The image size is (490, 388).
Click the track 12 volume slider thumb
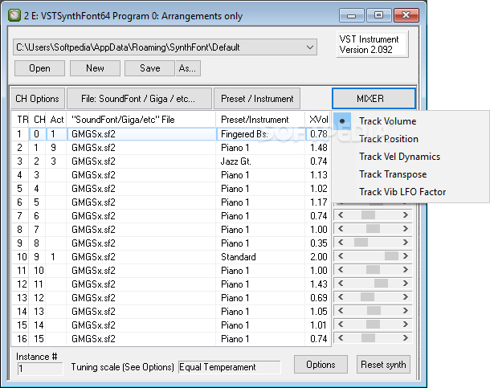pyautogui.click(x=381, y=284)
